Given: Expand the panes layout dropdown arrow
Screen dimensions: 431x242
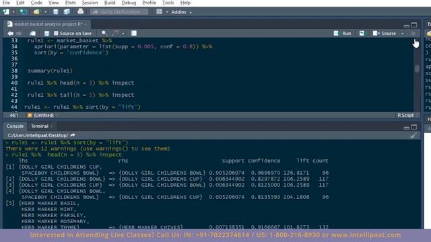Looking at the screenshot, I should 167,12.
